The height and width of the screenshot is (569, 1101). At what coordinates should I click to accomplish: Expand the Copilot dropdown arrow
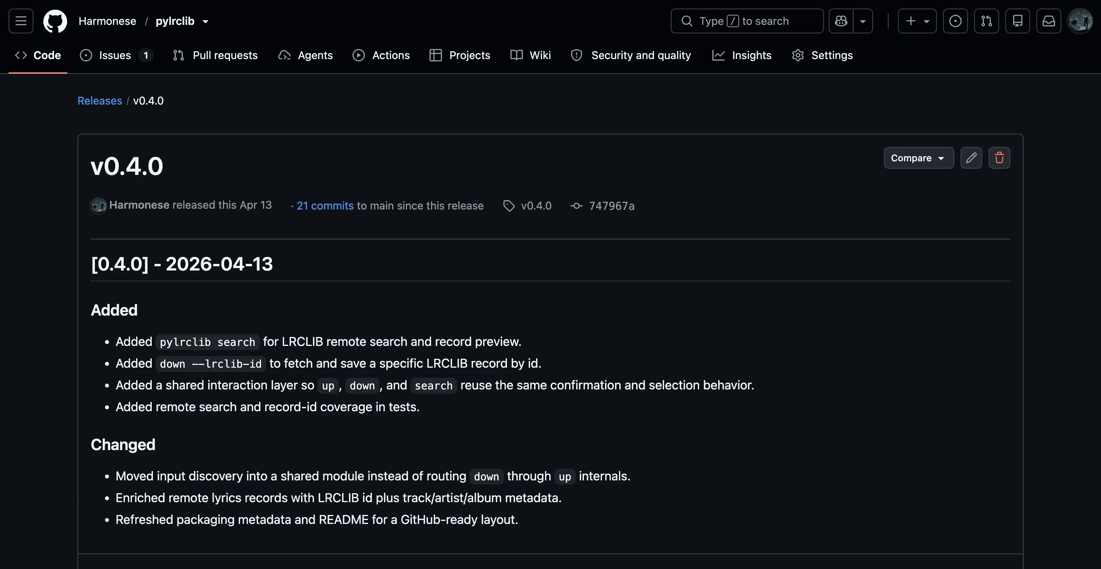point(863,21)
